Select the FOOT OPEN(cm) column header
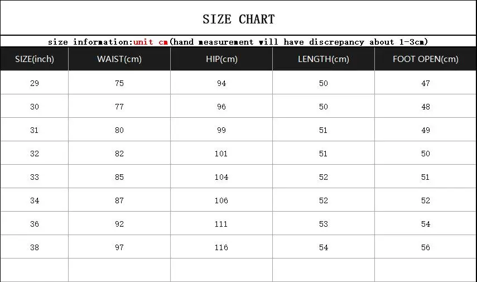 pos(426,59)
